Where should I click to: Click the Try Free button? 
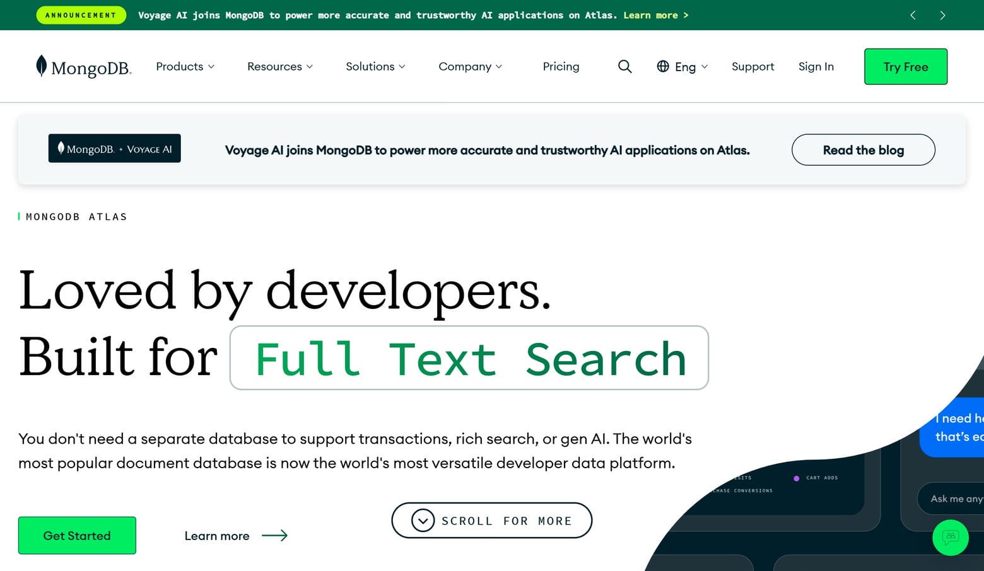click(906, 67)
